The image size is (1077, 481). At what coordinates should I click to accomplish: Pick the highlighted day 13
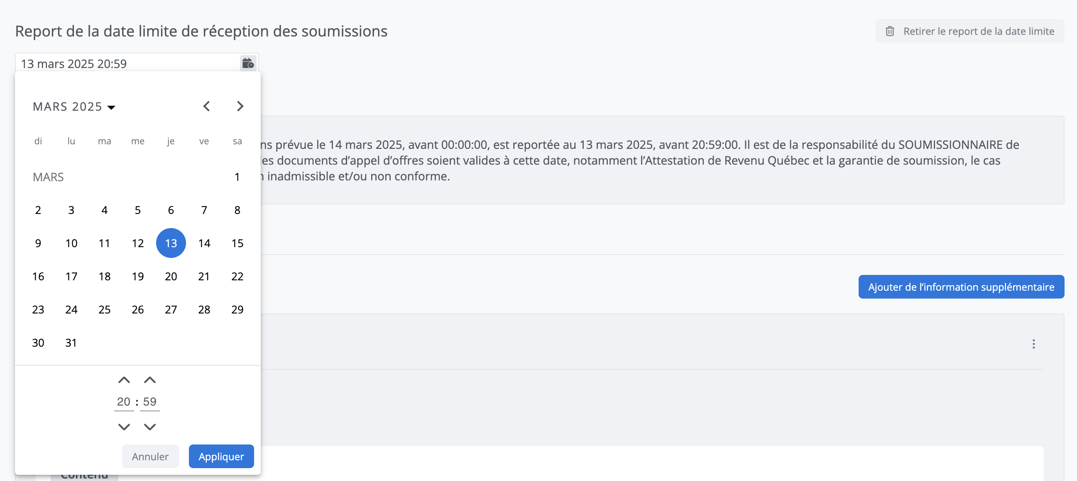171,243
